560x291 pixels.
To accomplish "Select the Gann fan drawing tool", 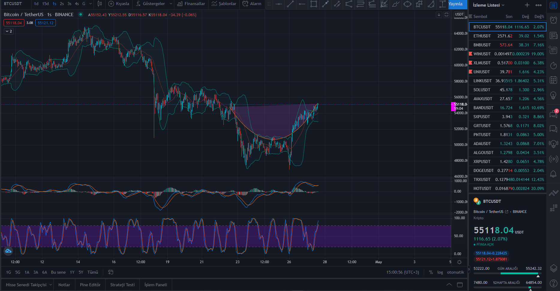I will click(384, 4).
